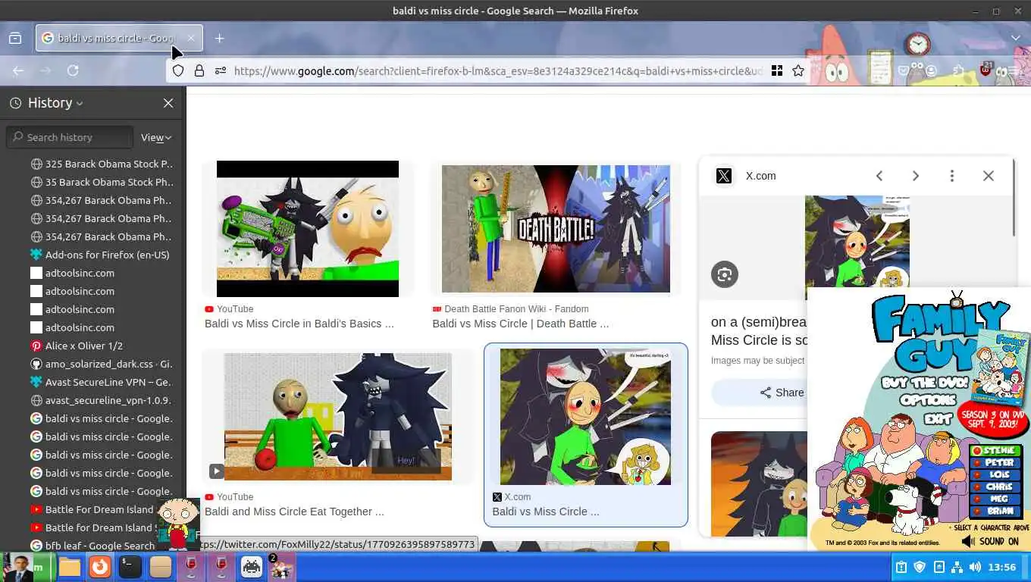This screenshot has height=582, width=1031.
Task: Open Firefox account icon
Action: (x=931, y=70)
